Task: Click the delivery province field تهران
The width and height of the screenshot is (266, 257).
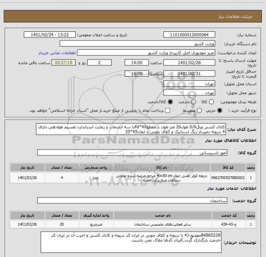Action: (189, 84)
